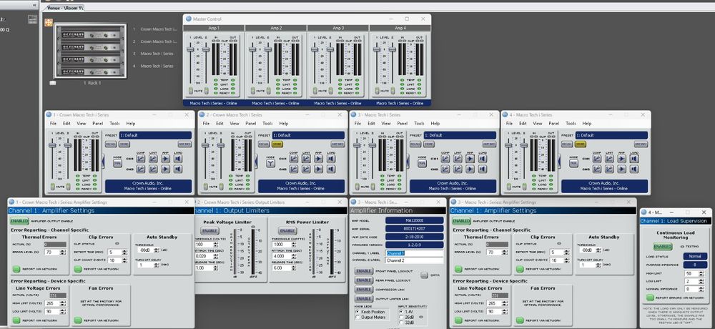Open CH1 Amp icon in amp 3 window
Image resolution: width=715 pixels, height=329 pixels.
470,159
